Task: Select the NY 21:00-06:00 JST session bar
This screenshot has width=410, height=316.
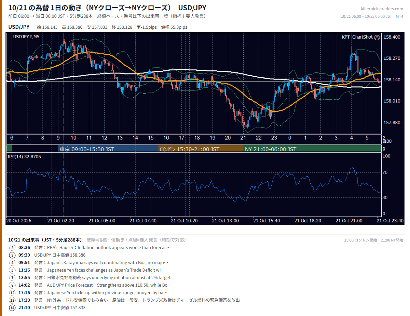Action: click(312, 149)
